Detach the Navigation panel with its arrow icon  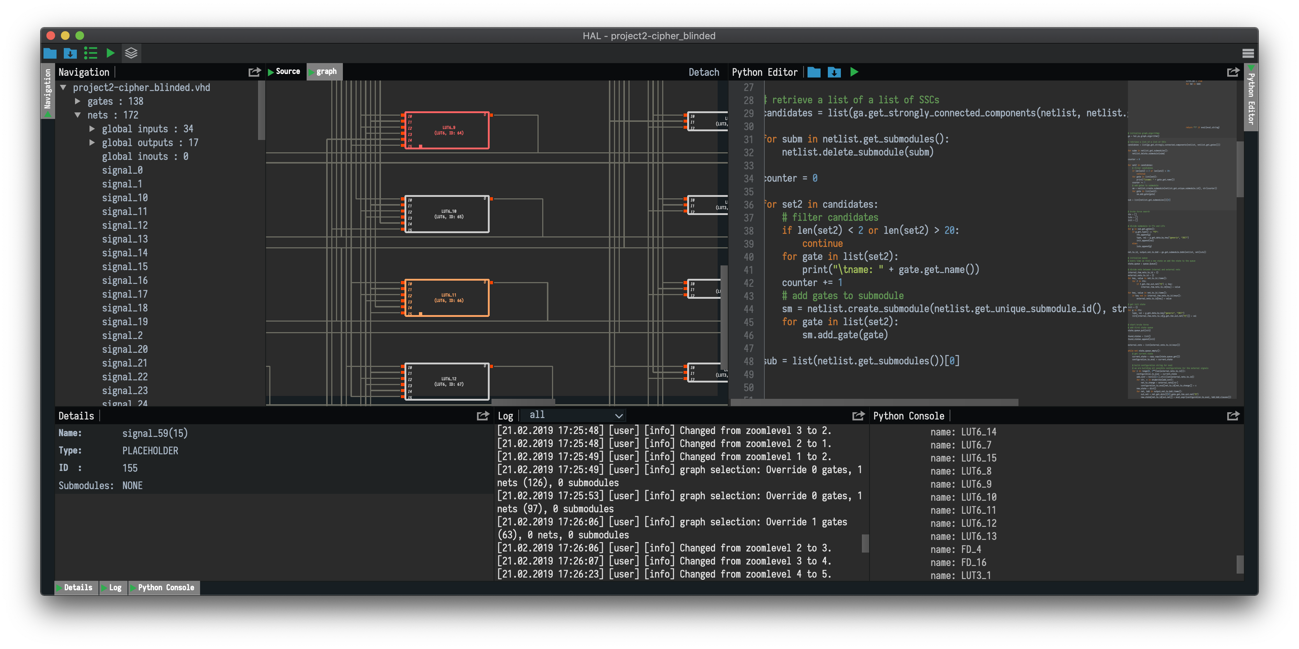point(255,72)
